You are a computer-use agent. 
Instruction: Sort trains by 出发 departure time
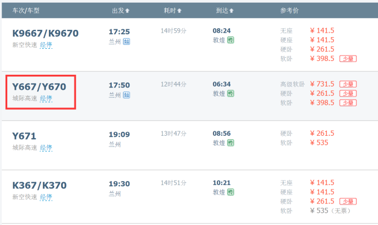tap(121, 11)
